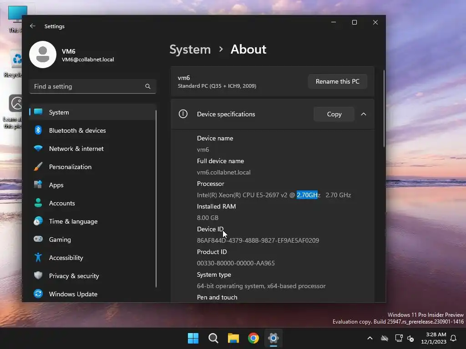This screenshot has height=349, width=466.
Task: Click the 8.00 GB installed RAM value
Action: [x=208, y=218]
